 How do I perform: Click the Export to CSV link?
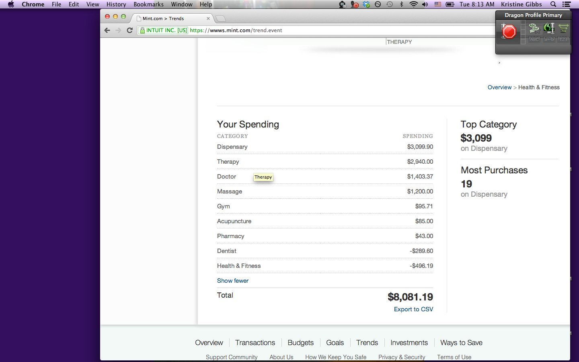point(413,309)
